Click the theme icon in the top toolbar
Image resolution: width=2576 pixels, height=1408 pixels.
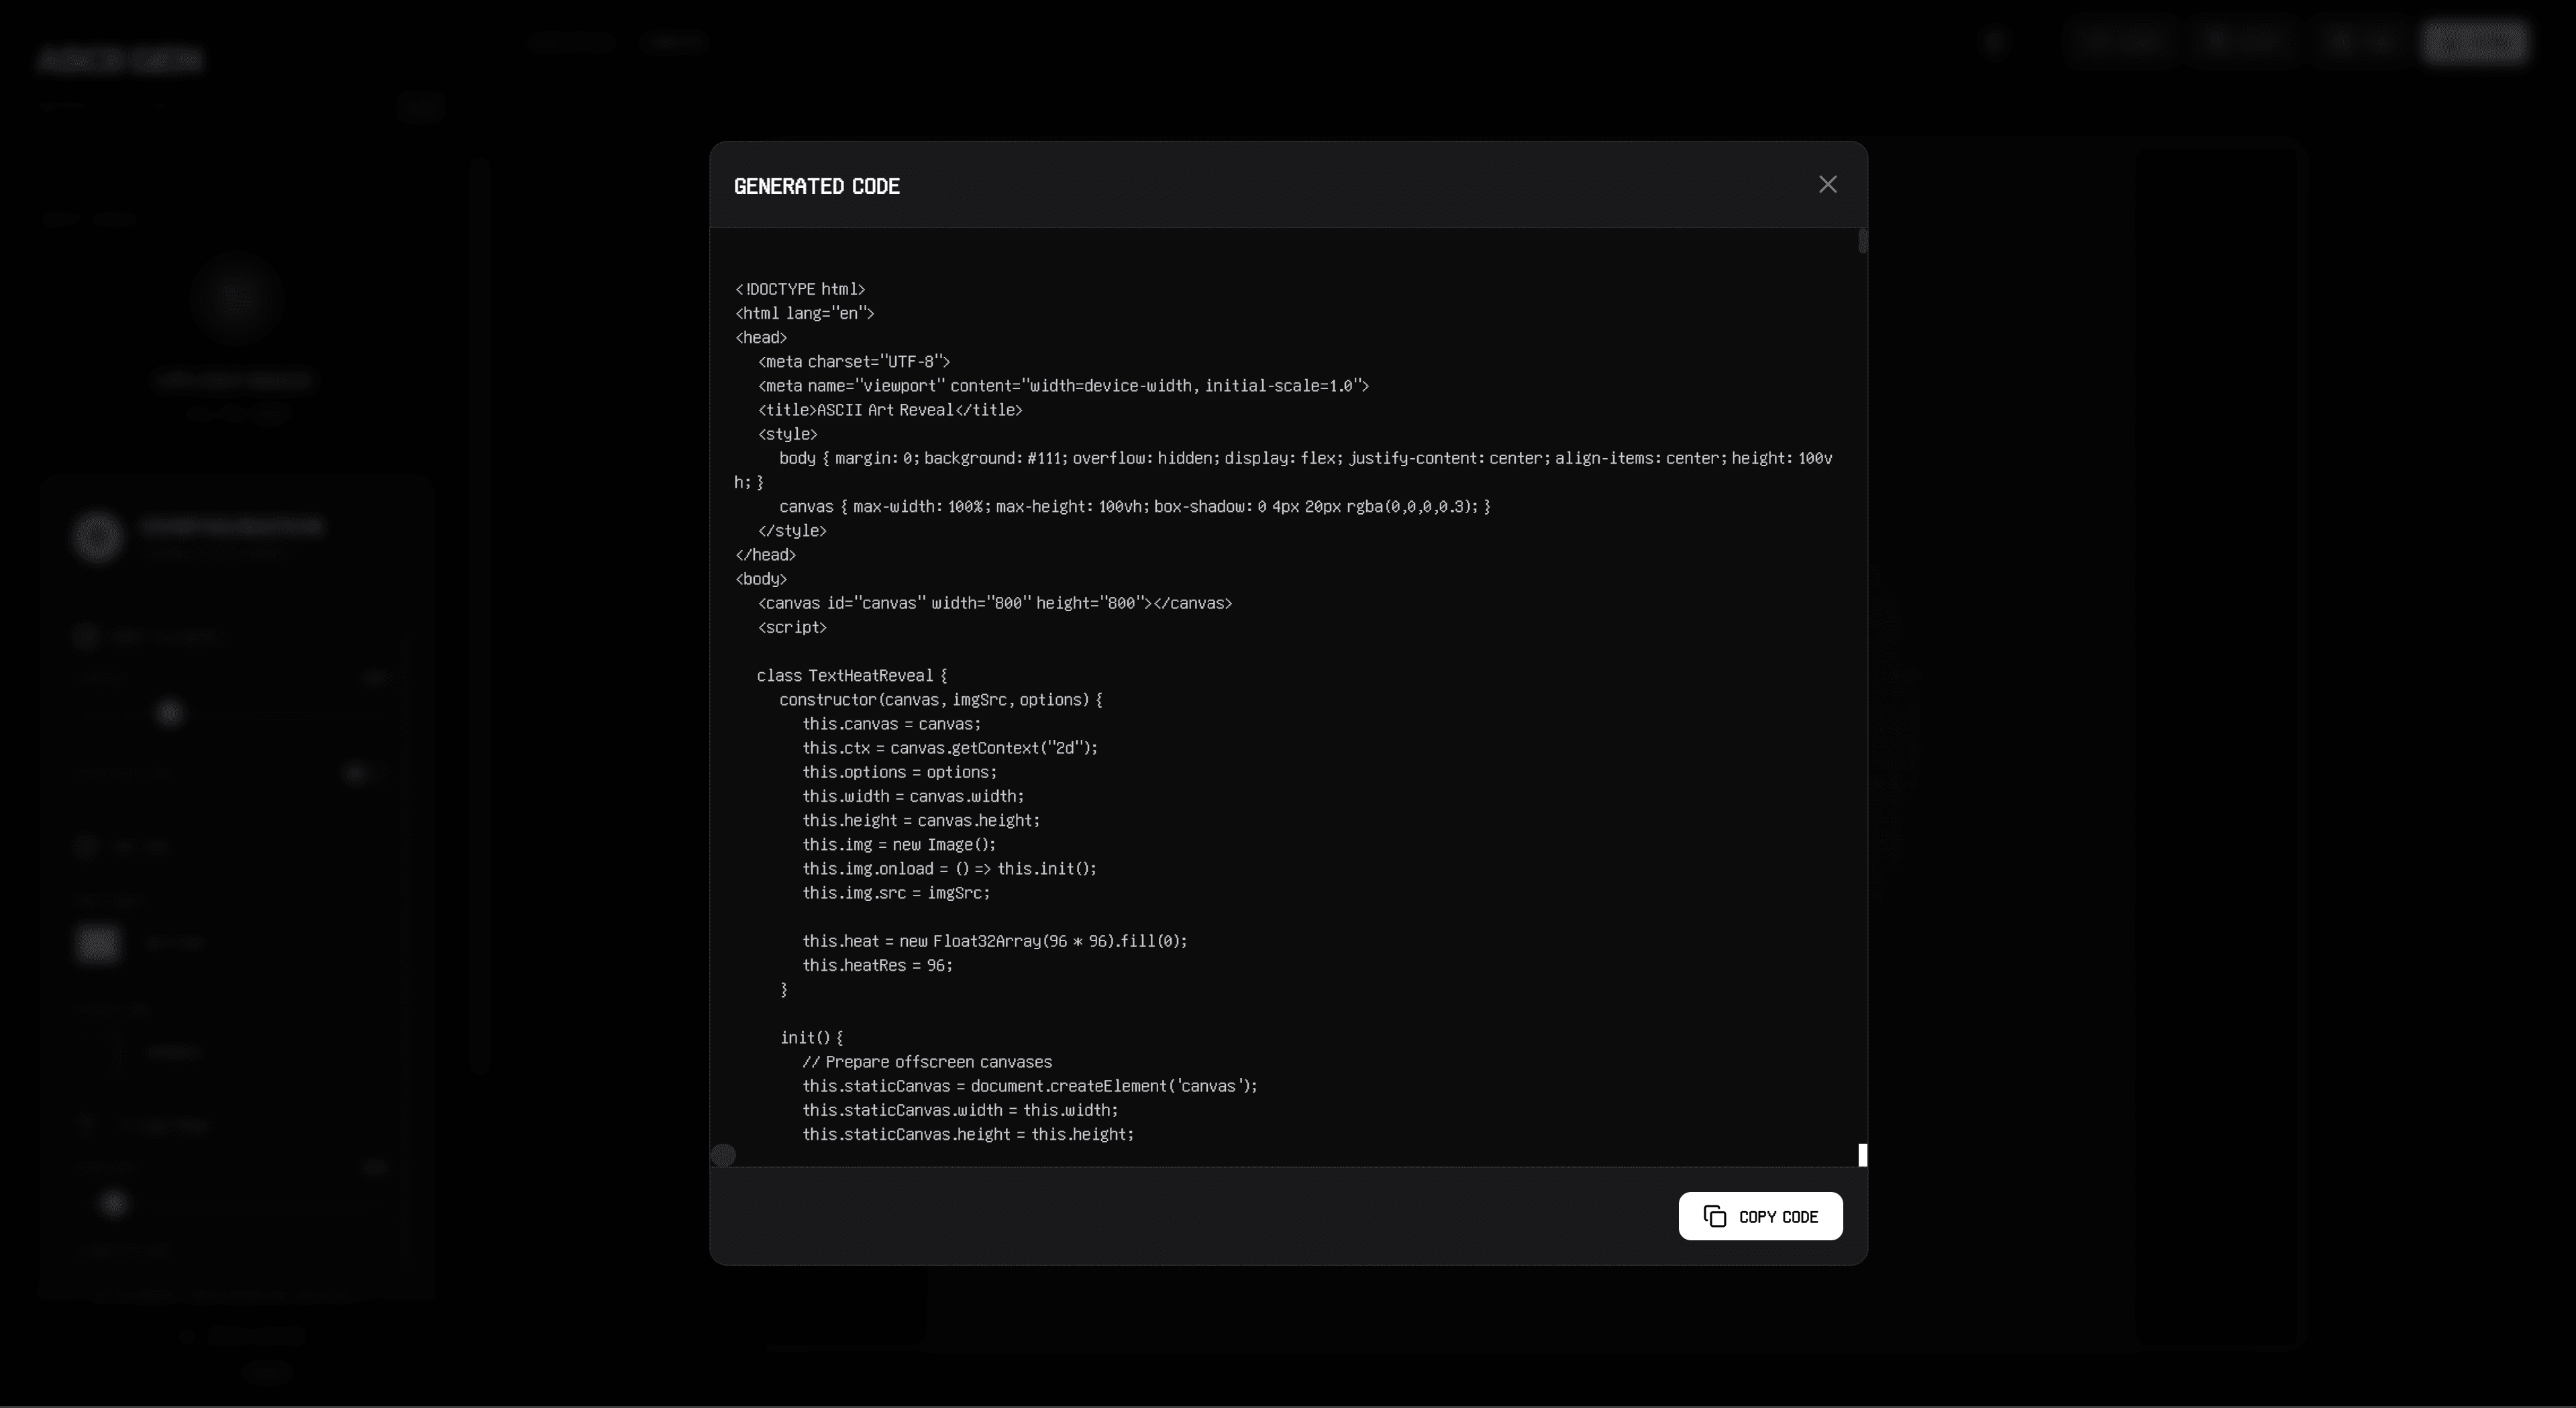(1996, 41)
